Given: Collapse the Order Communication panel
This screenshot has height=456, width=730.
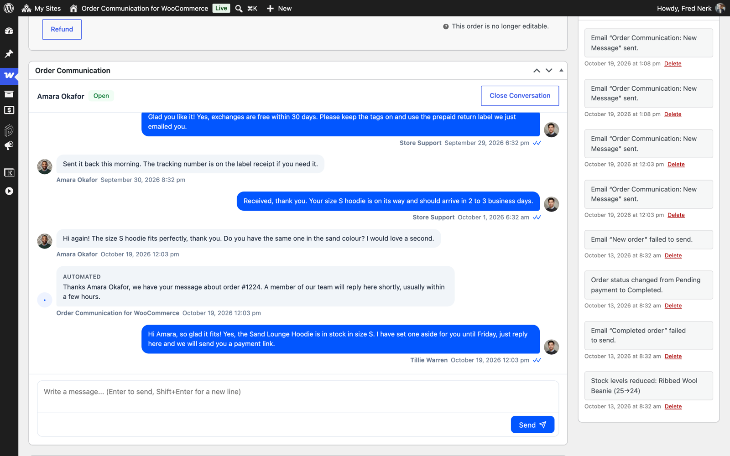Looking at the screenshot, I should pos(561,70).
